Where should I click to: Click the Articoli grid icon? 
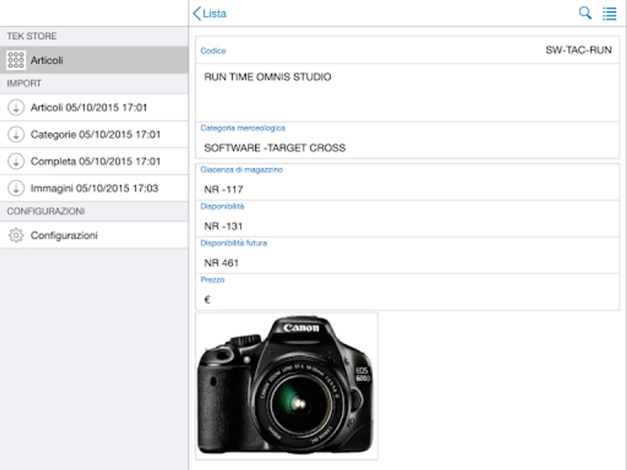(x=16, y=60)
